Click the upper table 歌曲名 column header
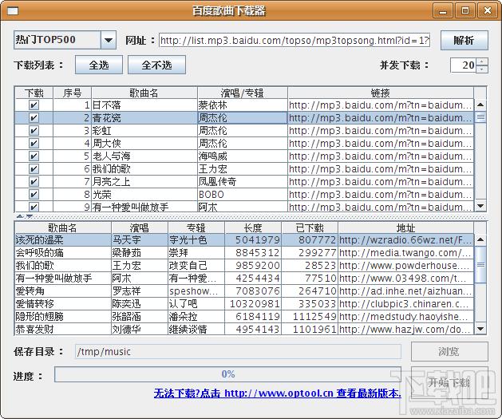The image size is (502, 419). click(x=144, y=93)
